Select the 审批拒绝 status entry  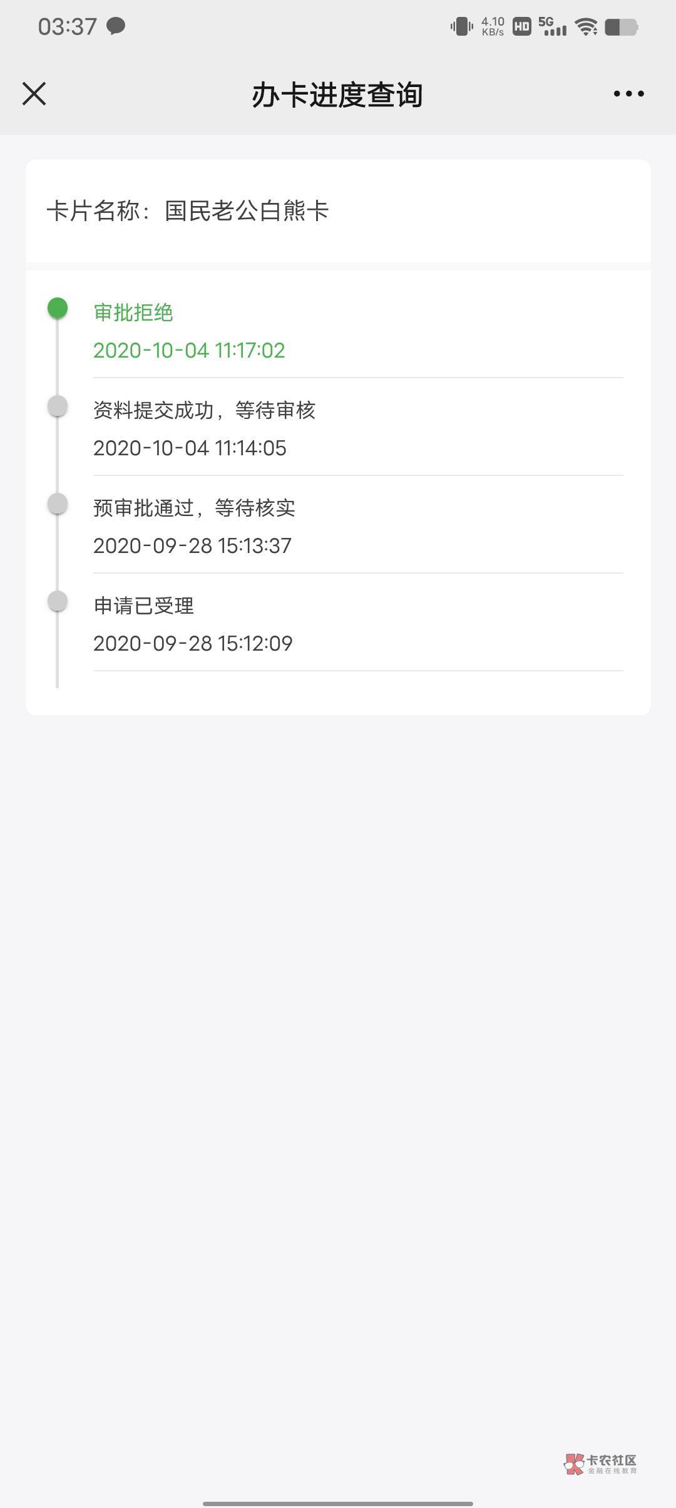[x=133, y=312]
